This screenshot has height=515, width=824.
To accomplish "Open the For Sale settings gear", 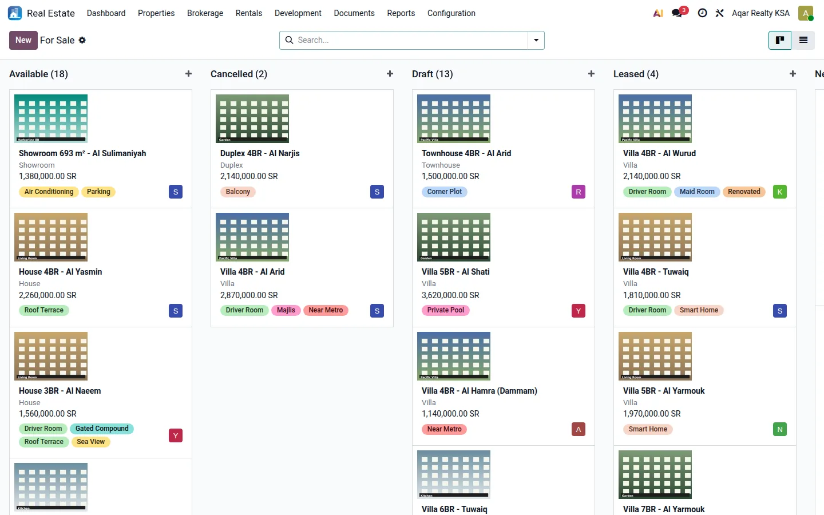I will (x=82, y=40).
